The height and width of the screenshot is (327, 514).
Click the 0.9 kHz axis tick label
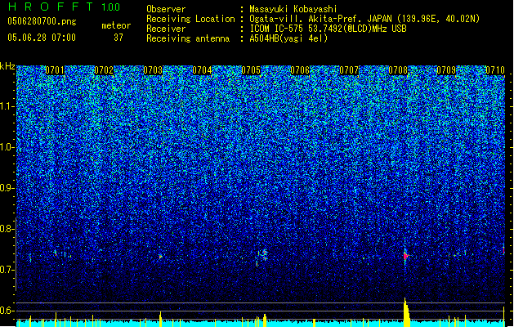(7, 188)
